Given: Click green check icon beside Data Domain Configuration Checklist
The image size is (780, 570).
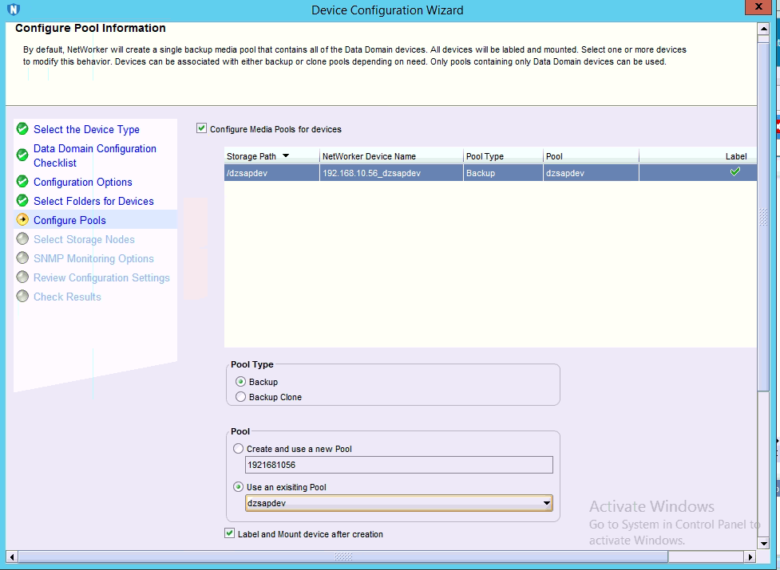Looking at the screenshot, I should pyautogui.click(x=22, y=149).
